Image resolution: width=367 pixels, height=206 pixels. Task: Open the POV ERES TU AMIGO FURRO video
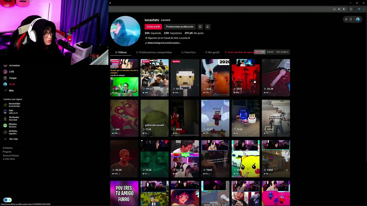pos(124,193)
